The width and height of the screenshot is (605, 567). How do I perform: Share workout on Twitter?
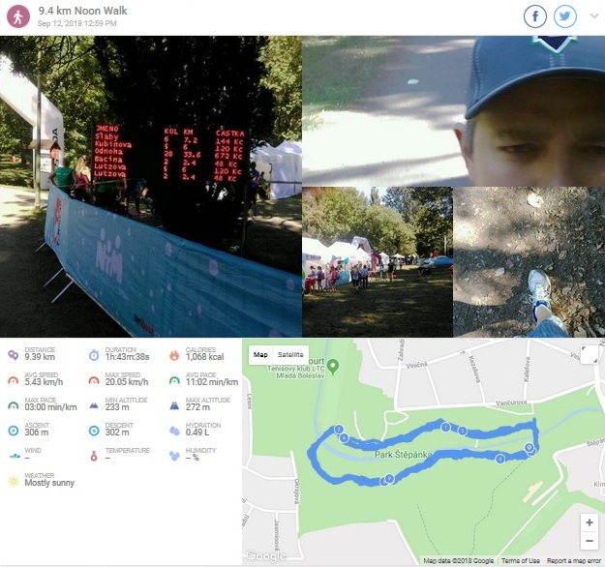[x=565, y=16]
